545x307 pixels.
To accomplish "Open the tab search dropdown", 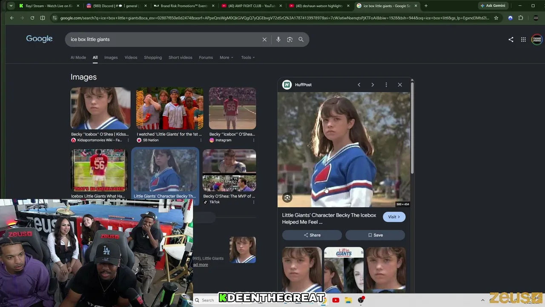I will point(11,6).
